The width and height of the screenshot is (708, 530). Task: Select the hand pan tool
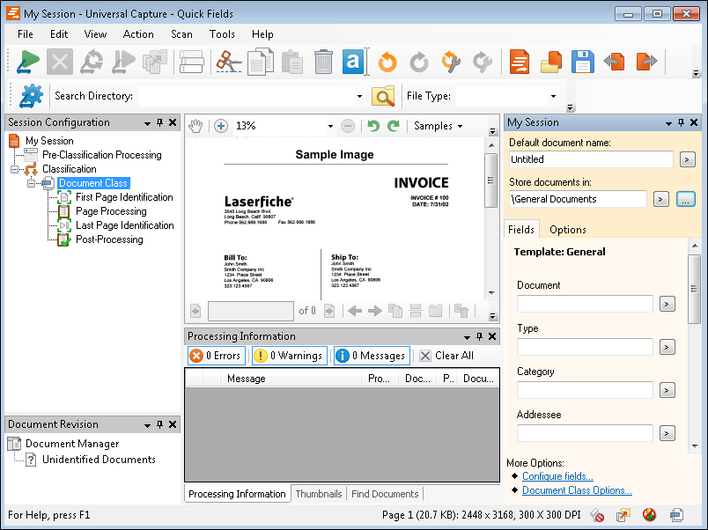click(x=195, y=126)
